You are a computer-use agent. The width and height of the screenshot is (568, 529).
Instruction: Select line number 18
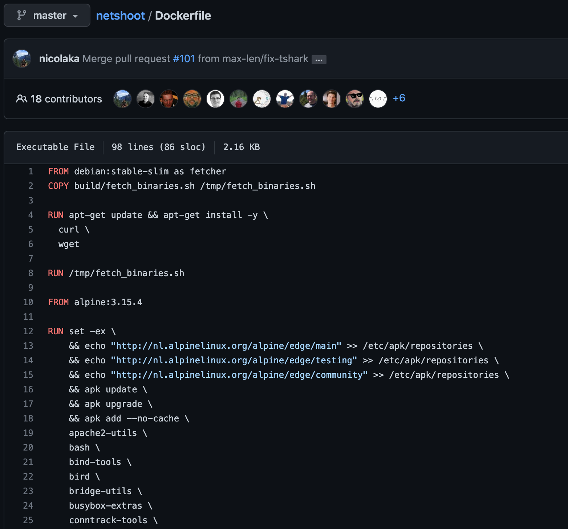[28, 419]
